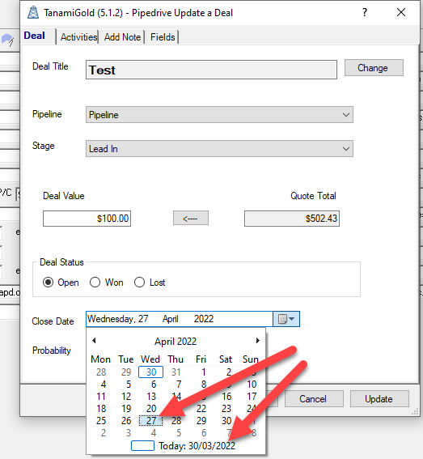Click the year 2022 in Close Date field
This screenshot has height=459, width=423.
click(x=204, y=319)
